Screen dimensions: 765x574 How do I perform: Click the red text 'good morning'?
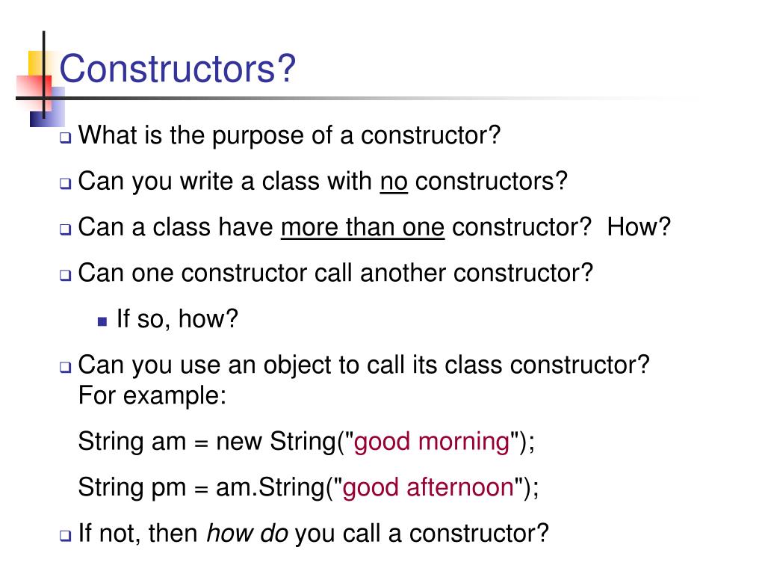[x=432, y=442]
